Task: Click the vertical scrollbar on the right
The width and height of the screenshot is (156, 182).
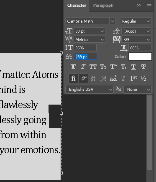Action: (x=150, y=132)
